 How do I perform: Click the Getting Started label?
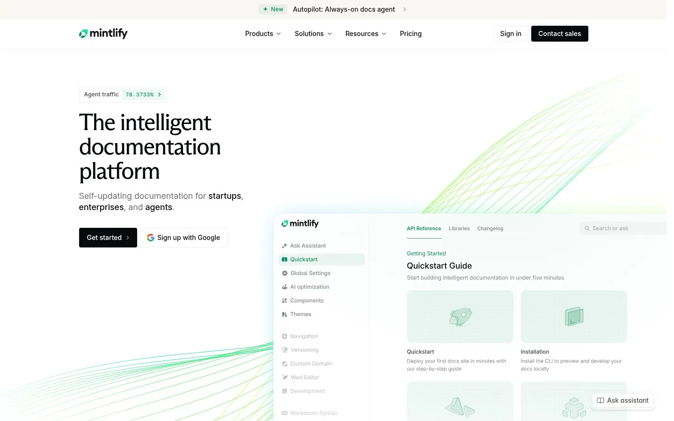(426, 254)
